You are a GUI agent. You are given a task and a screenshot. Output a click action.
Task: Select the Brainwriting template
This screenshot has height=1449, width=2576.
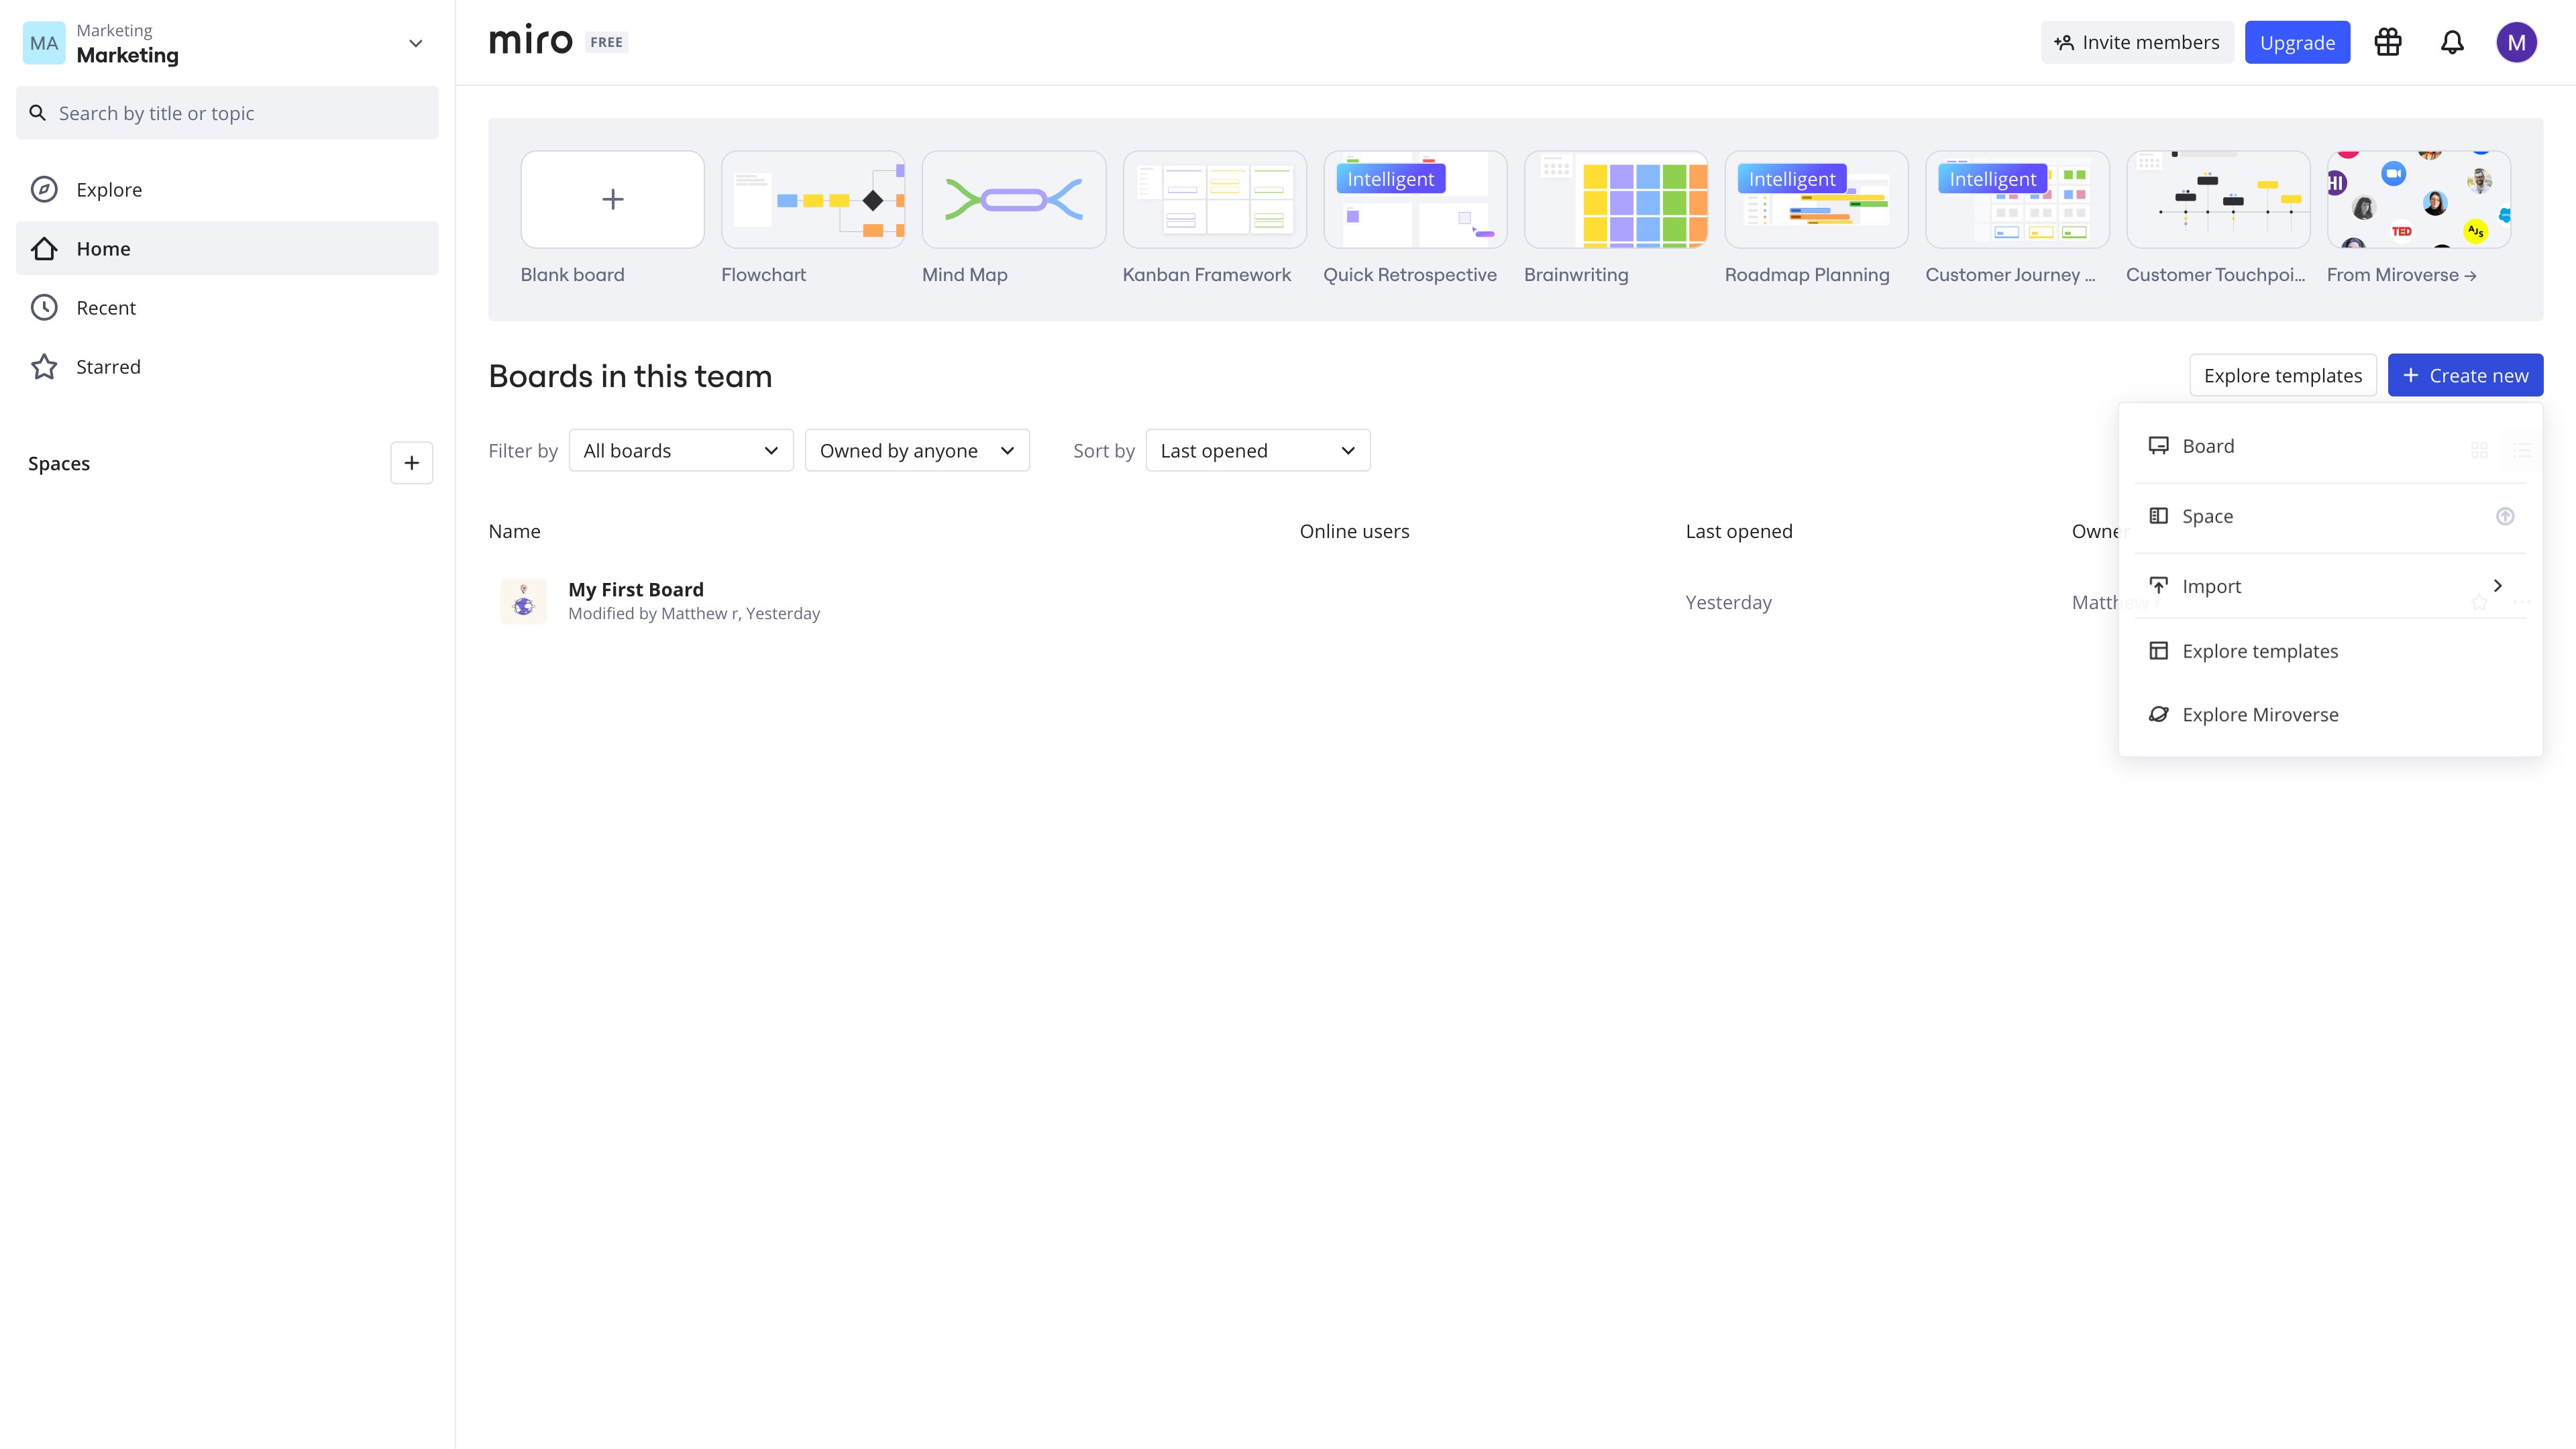1616,199
